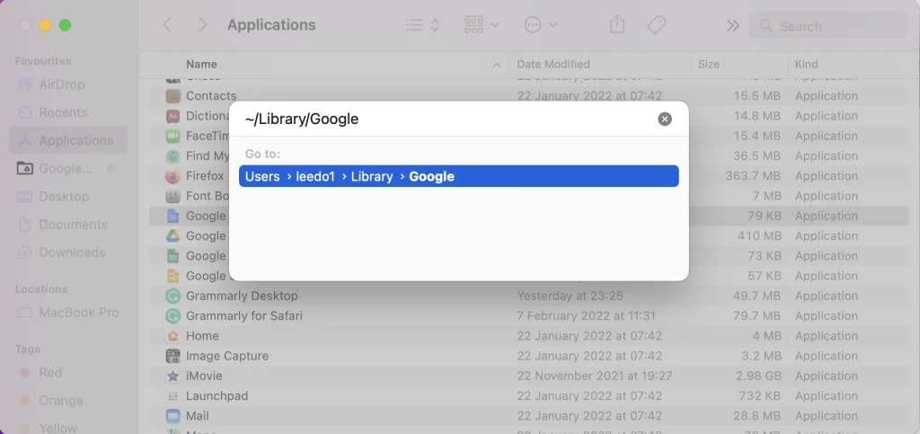Image resolution: width=920 pixels, height=434 pixels.
Task: Open Desktop in the sidebar
Action: click(x=68, y=197)
